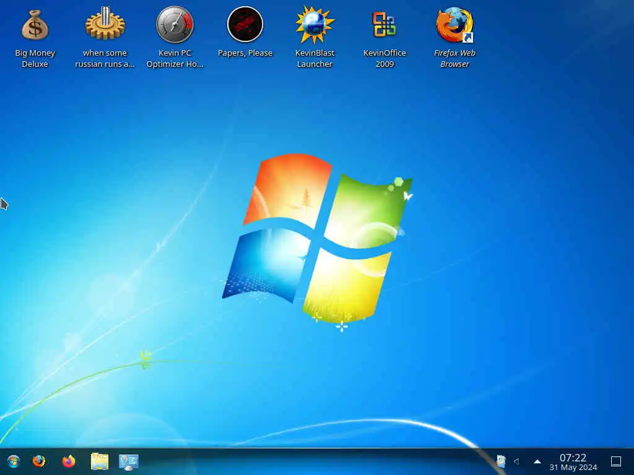Click the classic Firefox globe taskbar icon

click(x=39, y=461)
